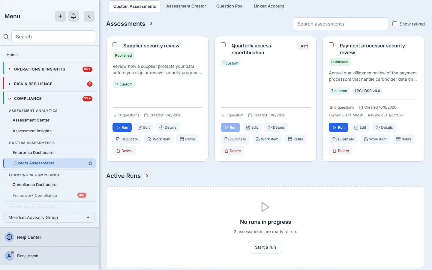Open the Help Center question mark icon
Image resolution: width=432 pixels, height=270 pixels.
pyautogui.click(x=10, y=237)
